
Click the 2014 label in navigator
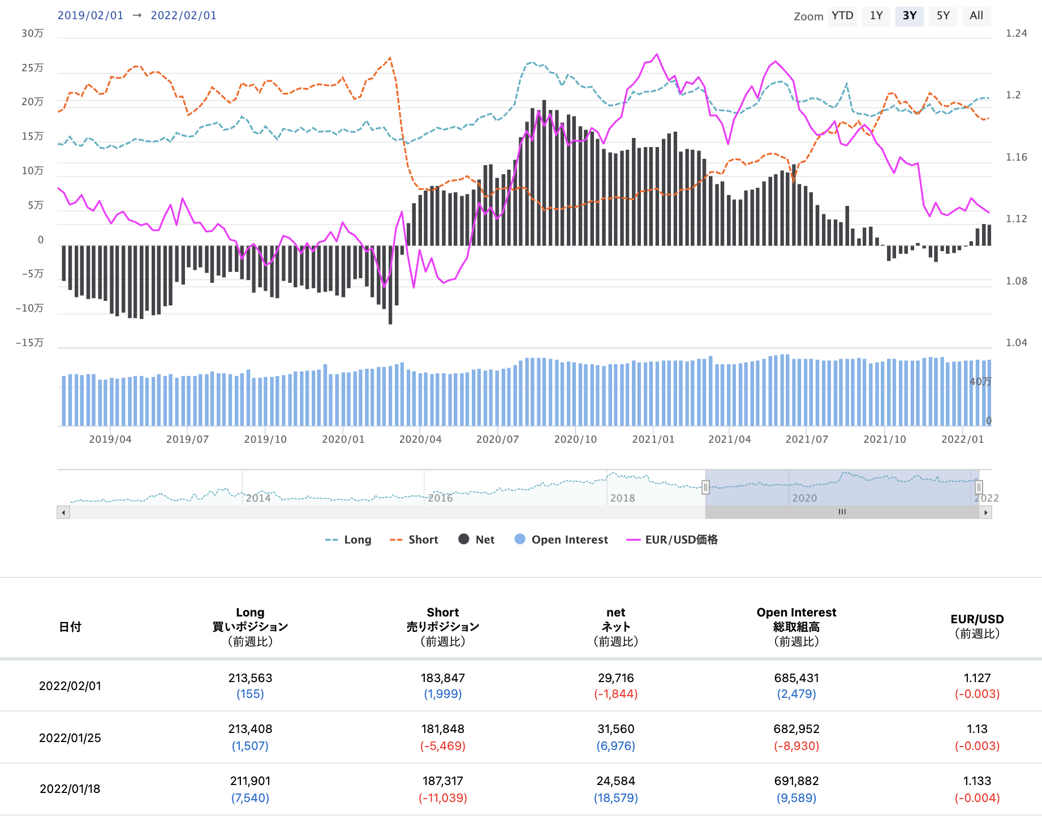coord(258,498)
